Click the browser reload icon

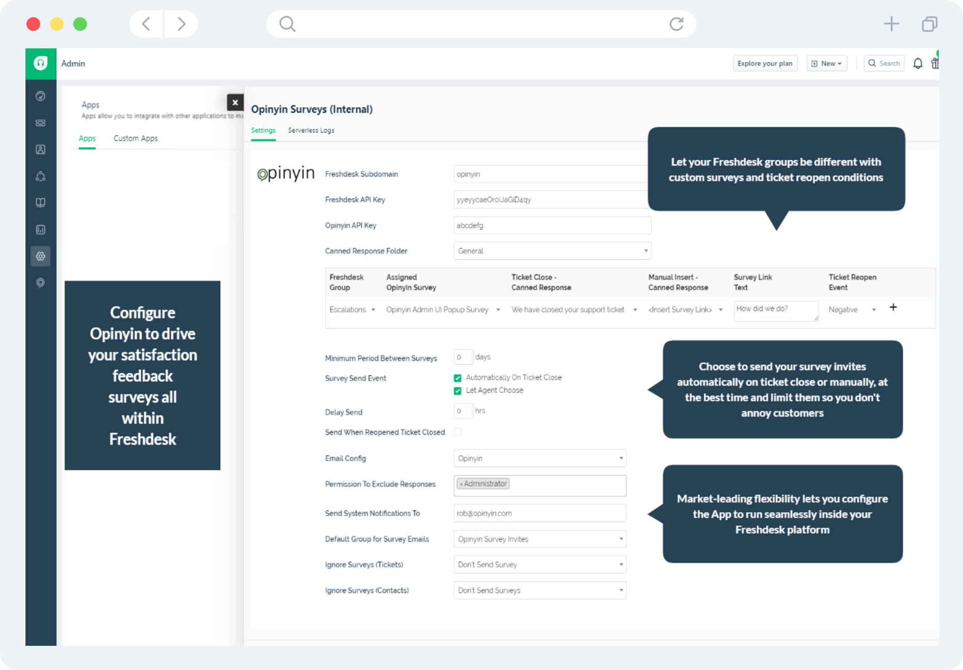(x=676, y=24)
